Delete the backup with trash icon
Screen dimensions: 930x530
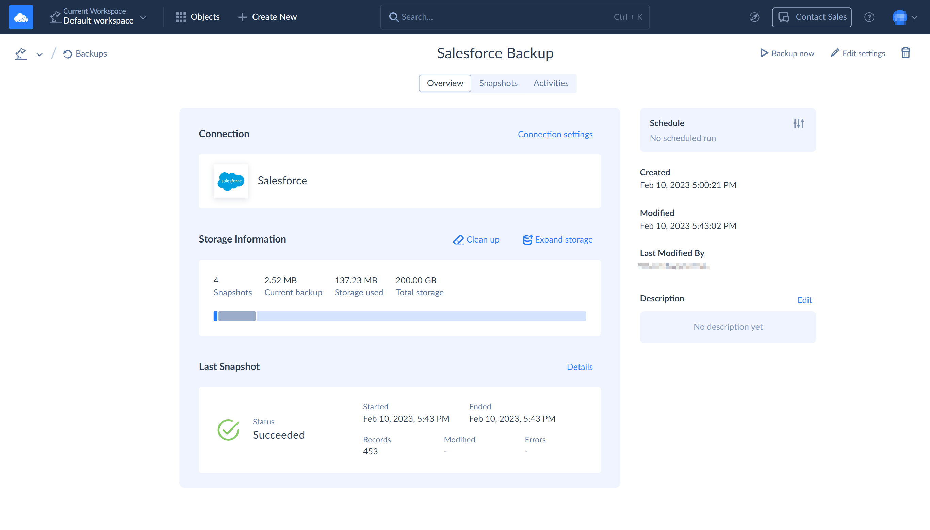tap(905, 53)
